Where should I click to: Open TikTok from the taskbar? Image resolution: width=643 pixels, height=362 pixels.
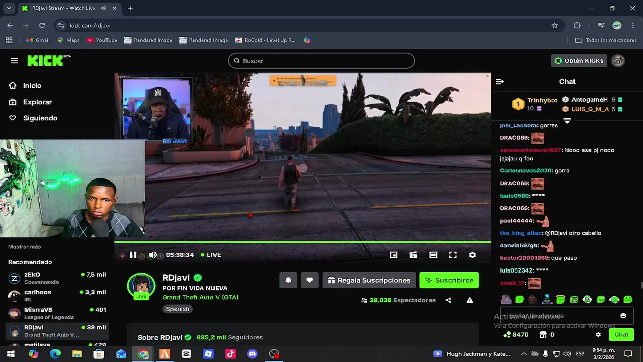(231, 354)
